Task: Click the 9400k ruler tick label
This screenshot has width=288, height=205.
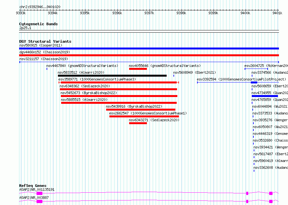Action: pos(245,13)
